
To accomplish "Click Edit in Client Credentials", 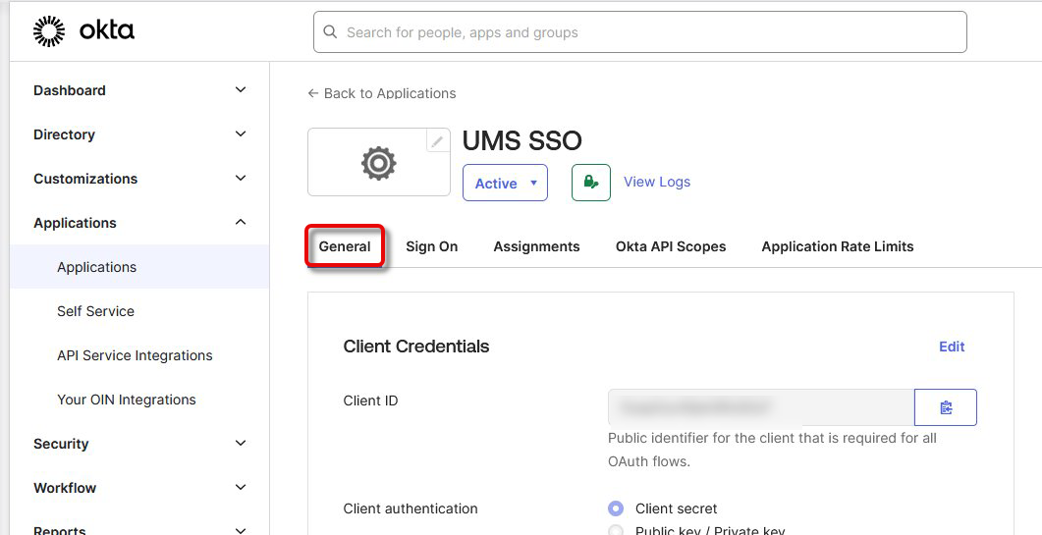I will point(951,347).
